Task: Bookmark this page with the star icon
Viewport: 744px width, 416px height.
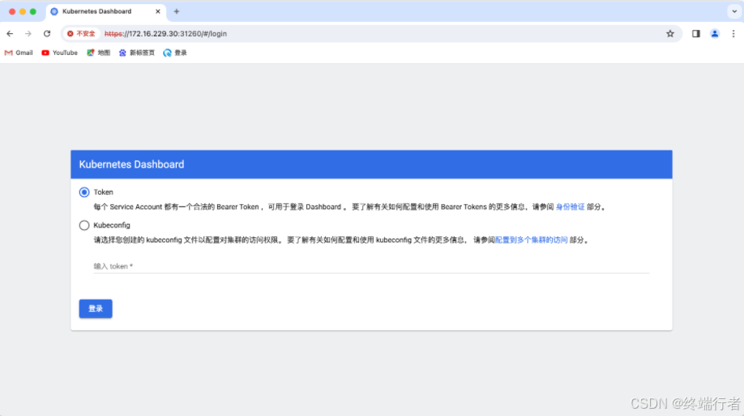Action: [x=670, y=34]
